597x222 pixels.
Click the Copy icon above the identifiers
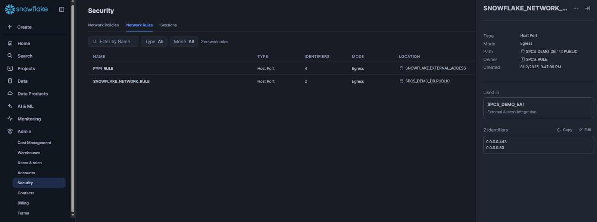[559, 130]
